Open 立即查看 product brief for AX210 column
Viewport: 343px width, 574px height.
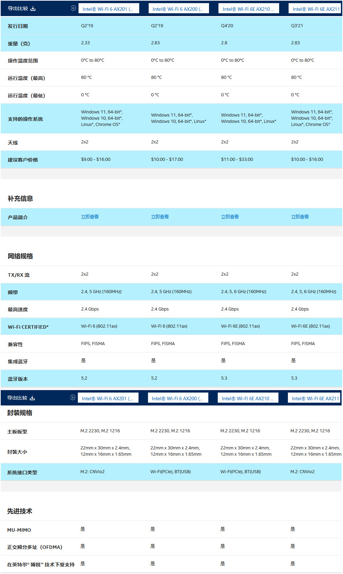click(230, 217)
